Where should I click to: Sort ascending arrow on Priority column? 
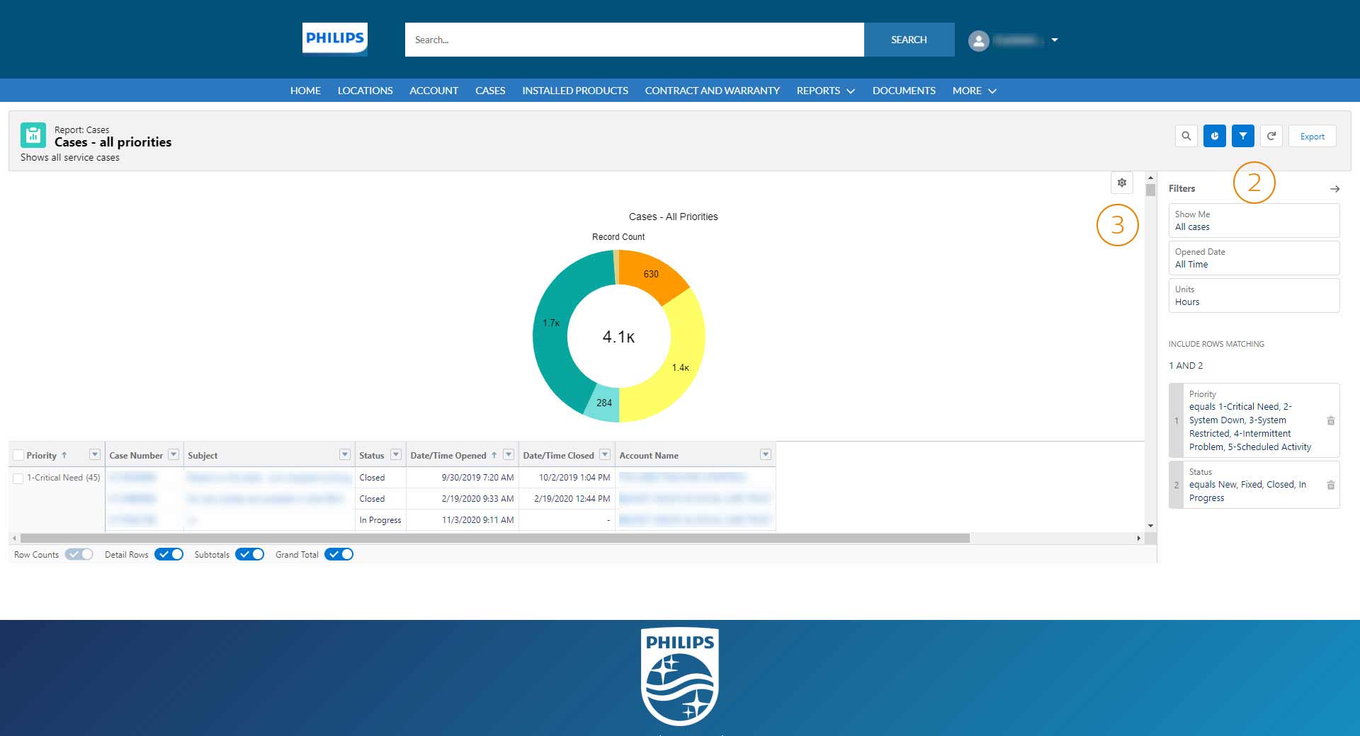click(64, 455)
